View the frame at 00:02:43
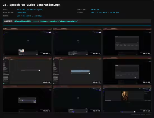 tap(27, 99)
